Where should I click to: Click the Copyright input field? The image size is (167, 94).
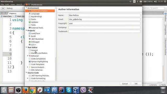104,23
